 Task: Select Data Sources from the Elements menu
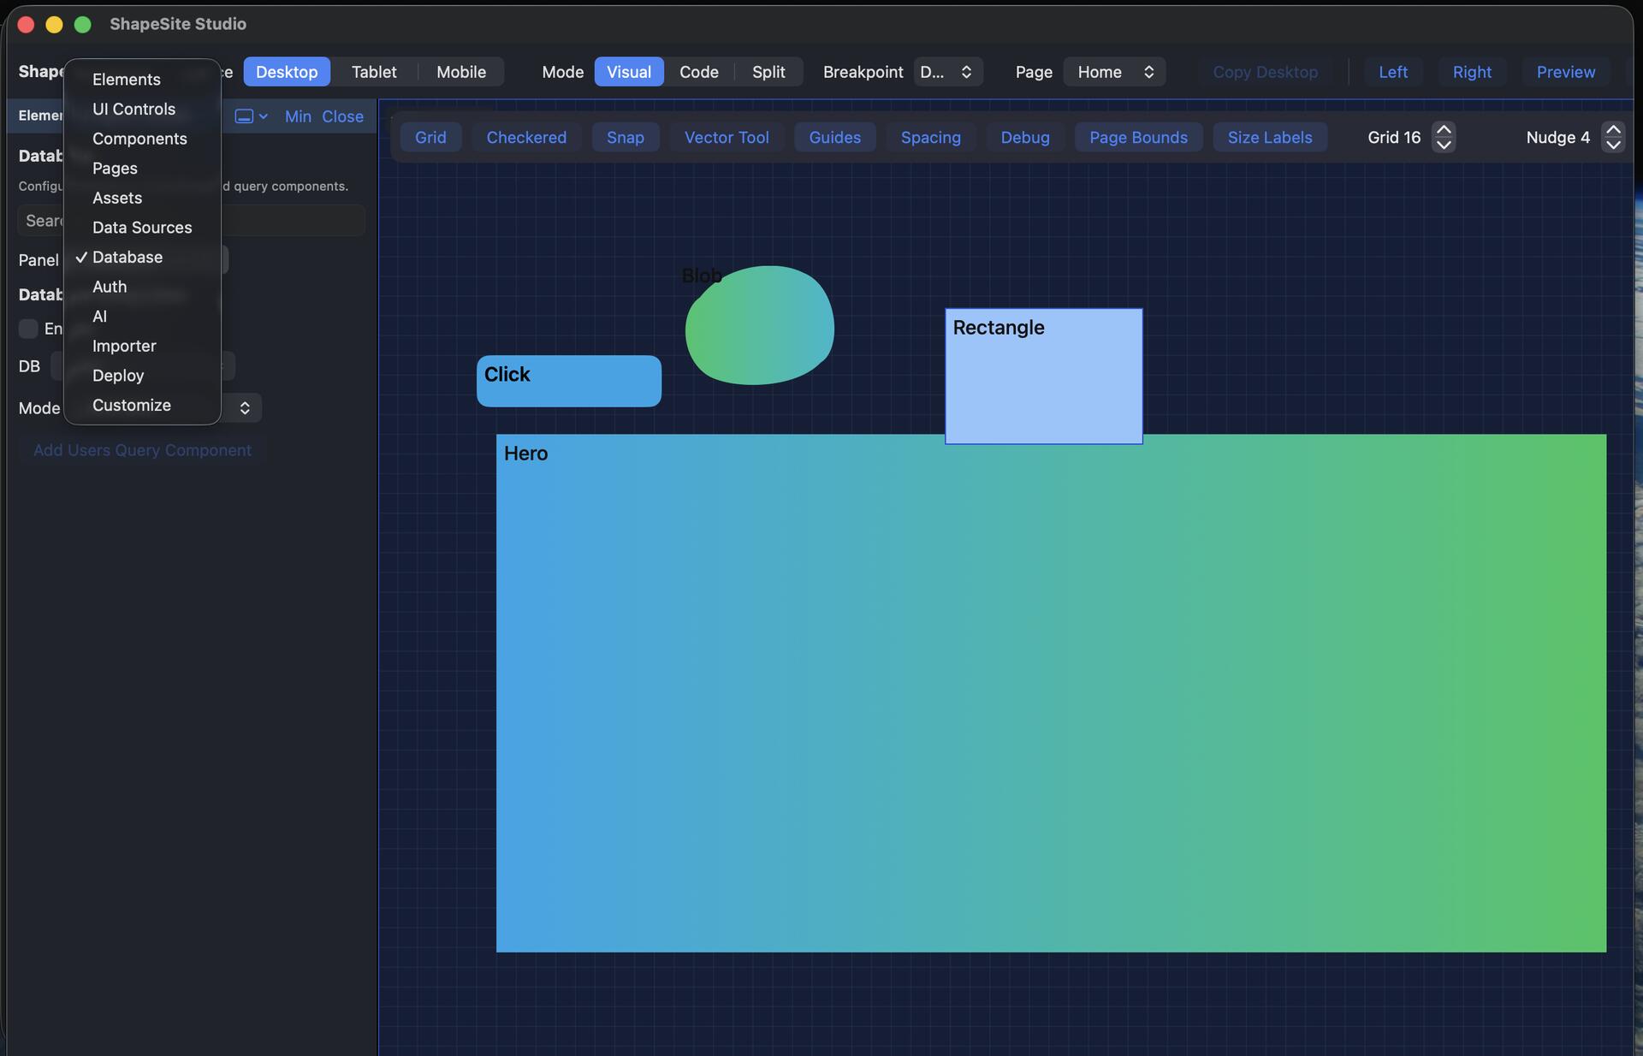point(142,228)
